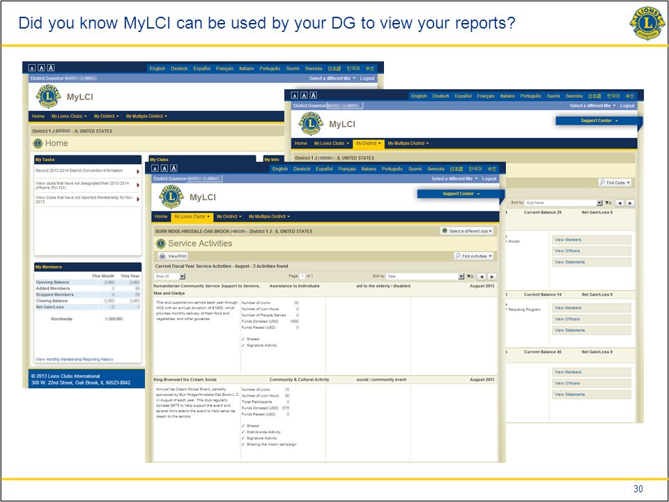Select largest font size A in Service Activities window
The image size is (669, 502).
click(x=174, y=168)
